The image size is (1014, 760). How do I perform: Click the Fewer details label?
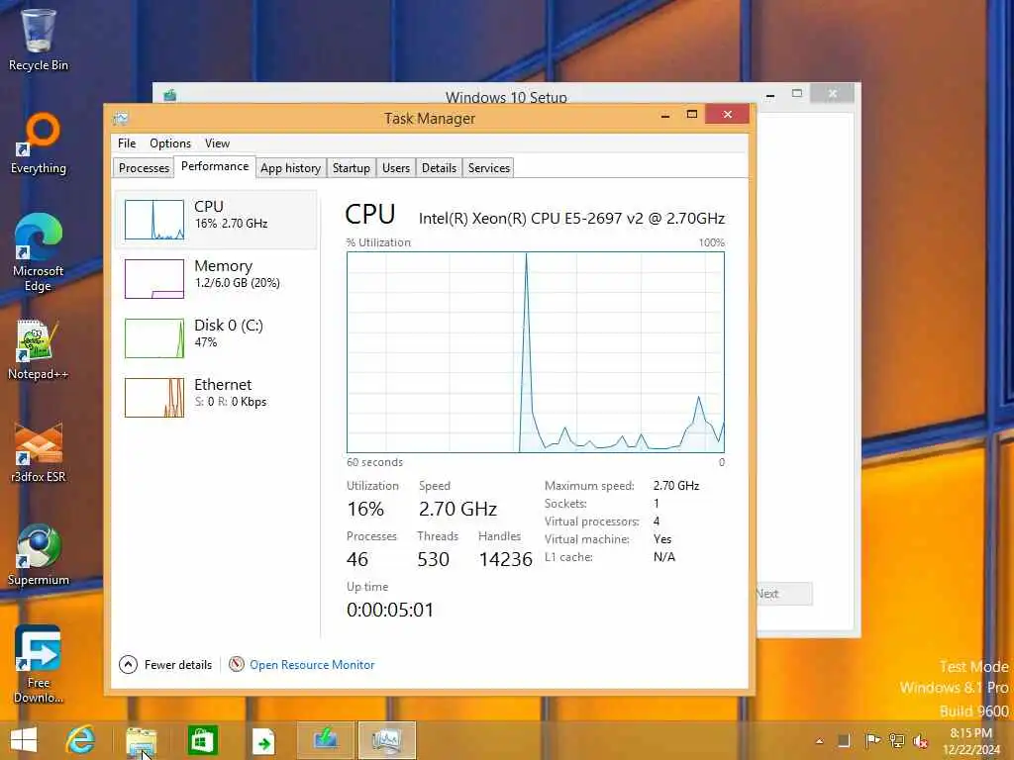178,664
